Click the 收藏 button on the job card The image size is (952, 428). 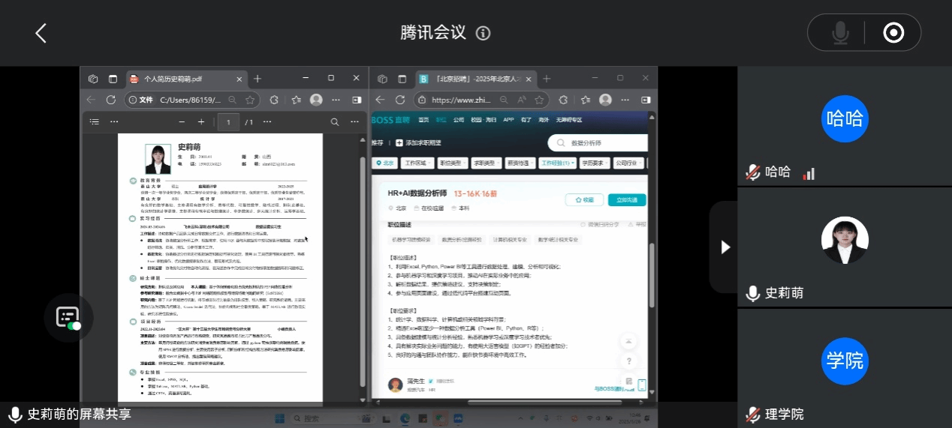[x=584, y=200]
